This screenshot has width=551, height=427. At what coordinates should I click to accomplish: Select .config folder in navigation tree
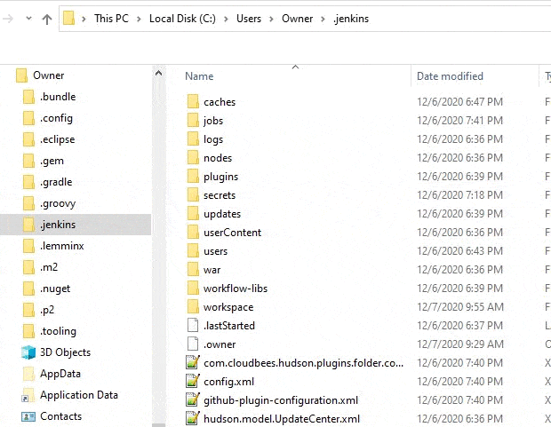pyautogui.click(x=56, y=118)
